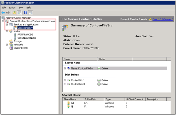Image resolution: width=176 pixels, height=115 pixels.
Task: Expand Cluster Disk 1 details
Action: [x=65, y=80]
